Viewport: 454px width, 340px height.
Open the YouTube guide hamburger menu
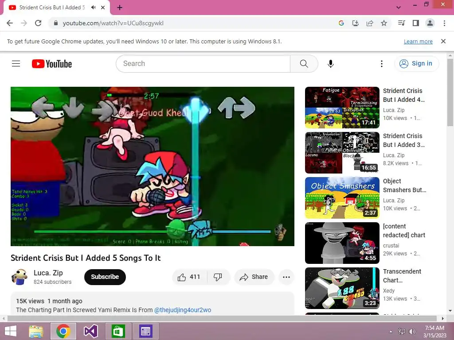pos(16,64)
